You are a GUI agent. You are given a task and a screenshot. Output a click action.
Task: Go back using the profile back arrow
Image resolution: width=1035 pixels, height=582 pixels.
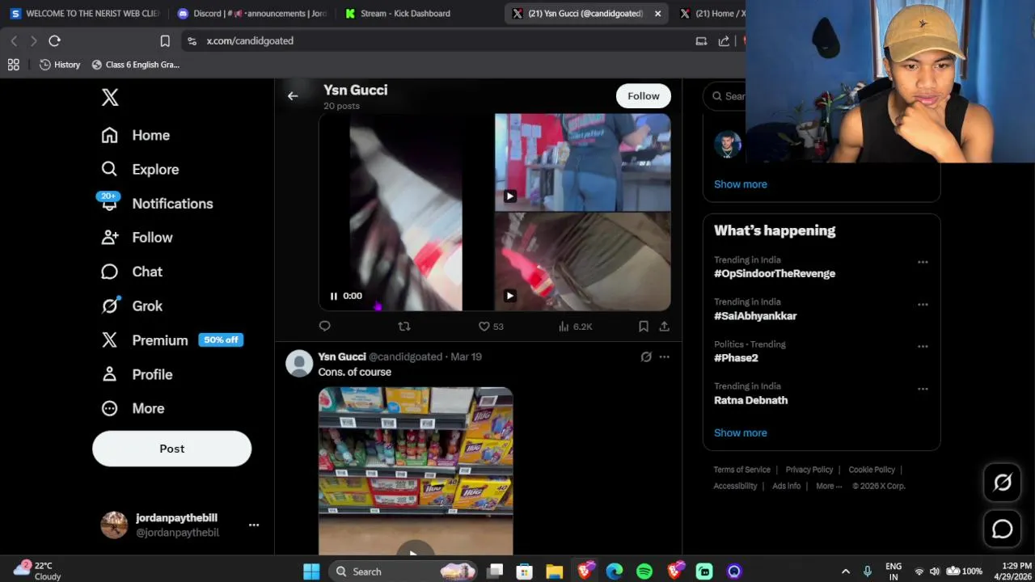293,96
